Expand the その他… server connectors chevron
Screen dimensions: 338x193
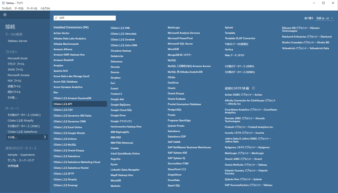(x=45, y=137)
